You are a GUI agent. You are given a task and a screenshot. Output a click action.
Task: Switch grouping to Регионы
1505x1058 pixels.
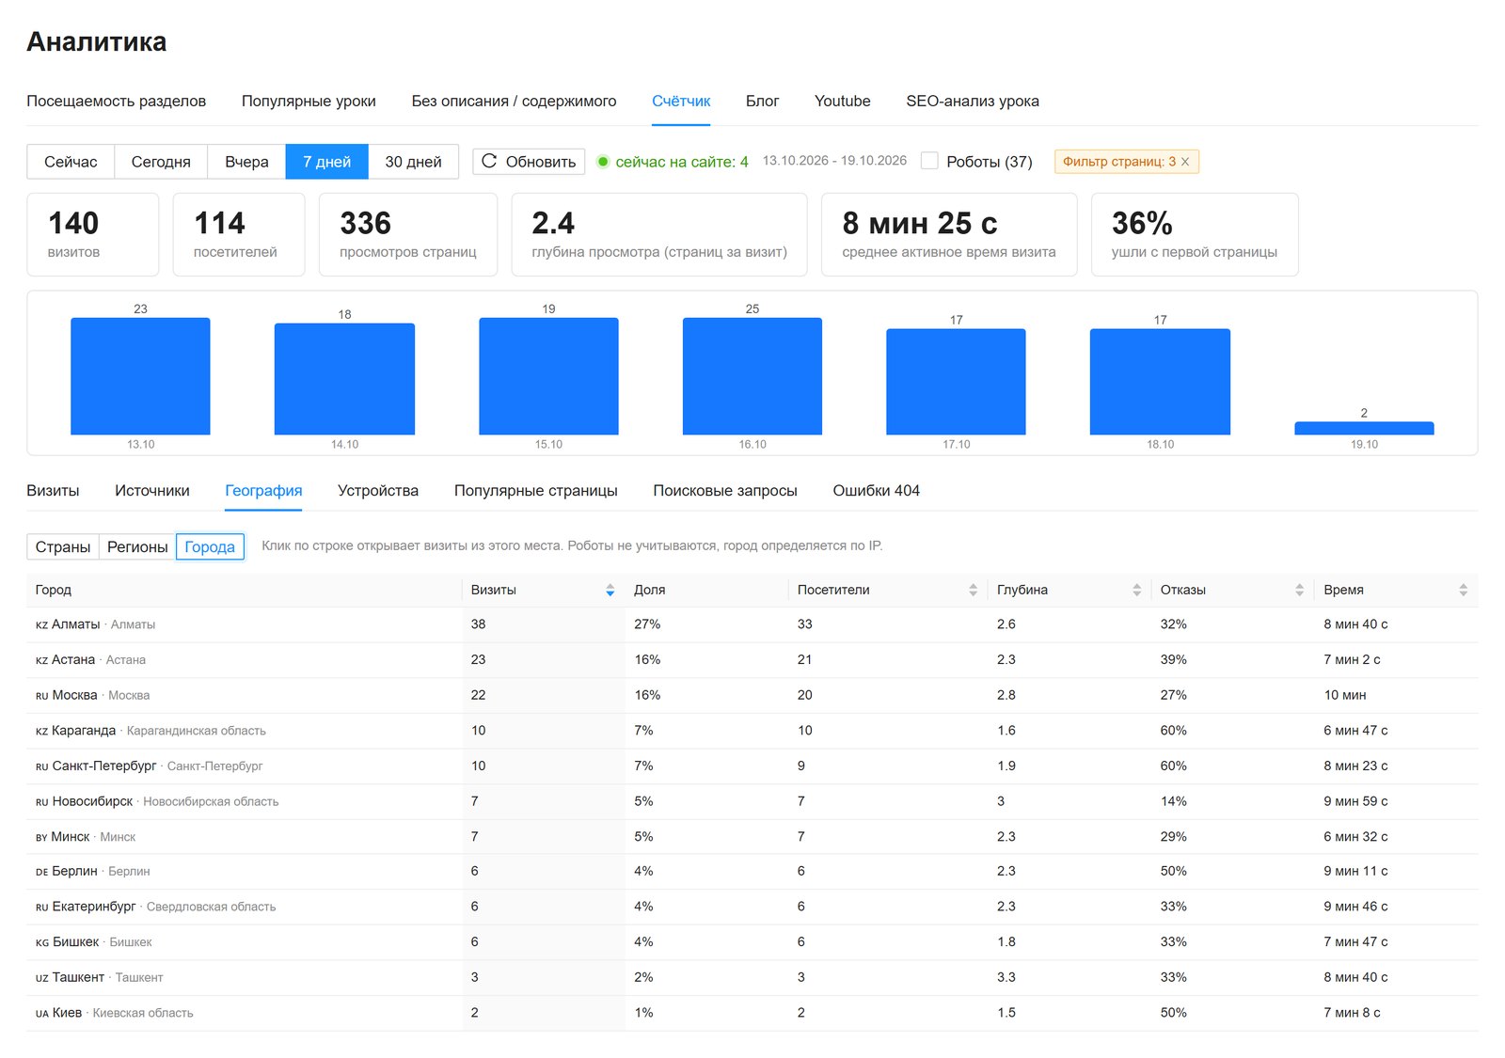click(137, 546)
